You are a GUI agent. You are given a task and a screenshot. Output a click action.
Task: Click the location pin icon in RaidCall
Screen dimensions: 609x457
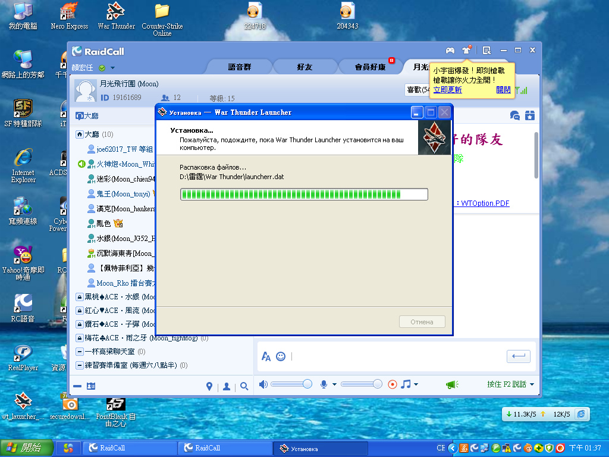point(209,386)
